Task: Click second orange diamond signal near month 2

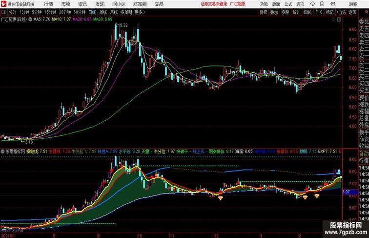Action: tap(305, 197)
